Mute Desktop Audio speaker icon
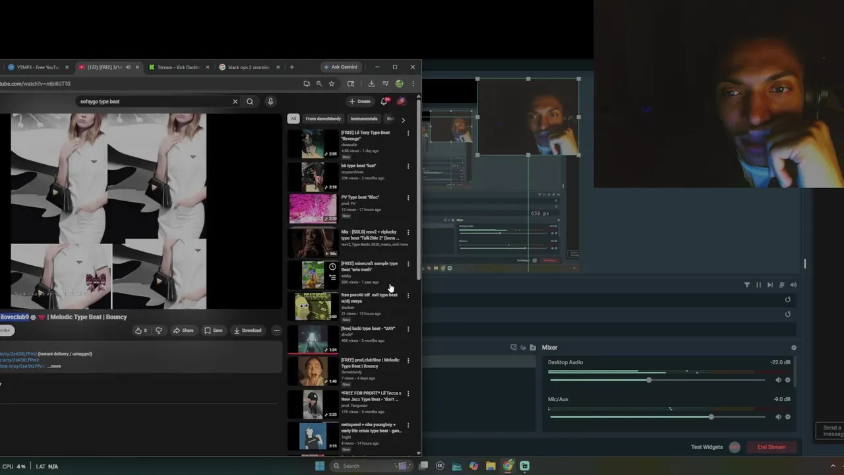This screenshot has height=475, width=844. (778, 380)
